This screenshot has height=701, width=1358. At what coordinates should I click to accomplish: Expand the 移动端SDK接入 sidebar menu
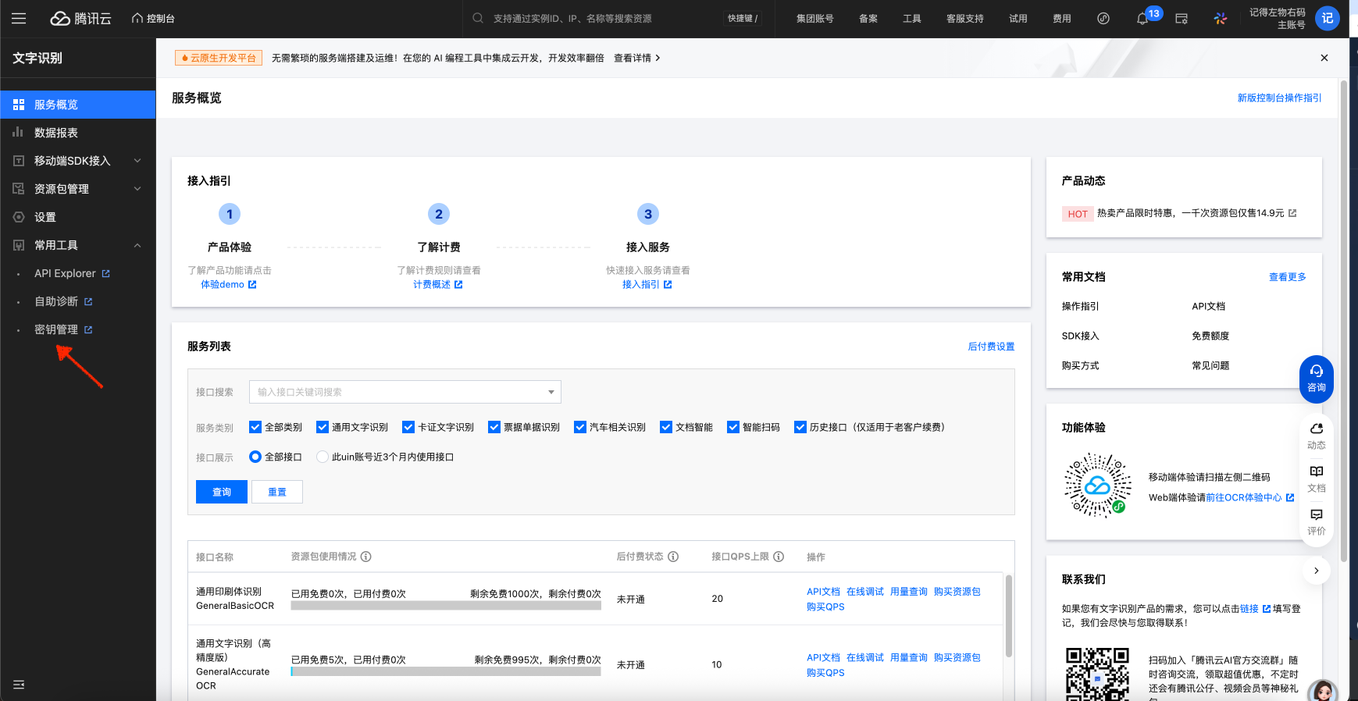pos(78,161)
